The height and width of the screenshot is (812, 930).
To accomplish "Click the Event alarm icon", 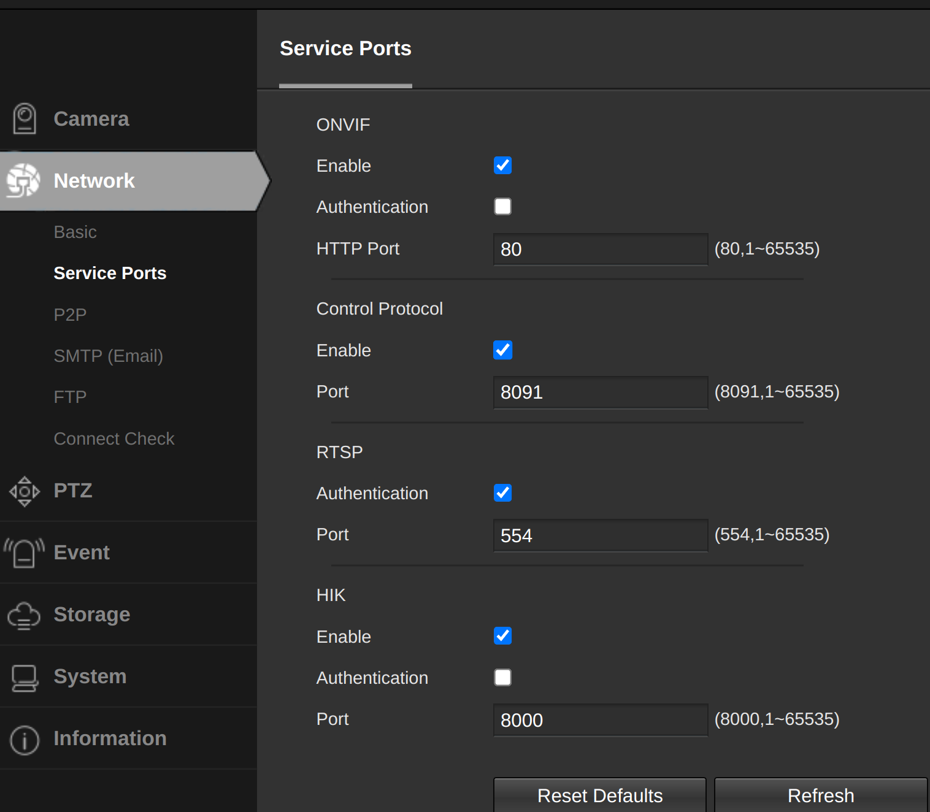I will (x=24, y=553).
